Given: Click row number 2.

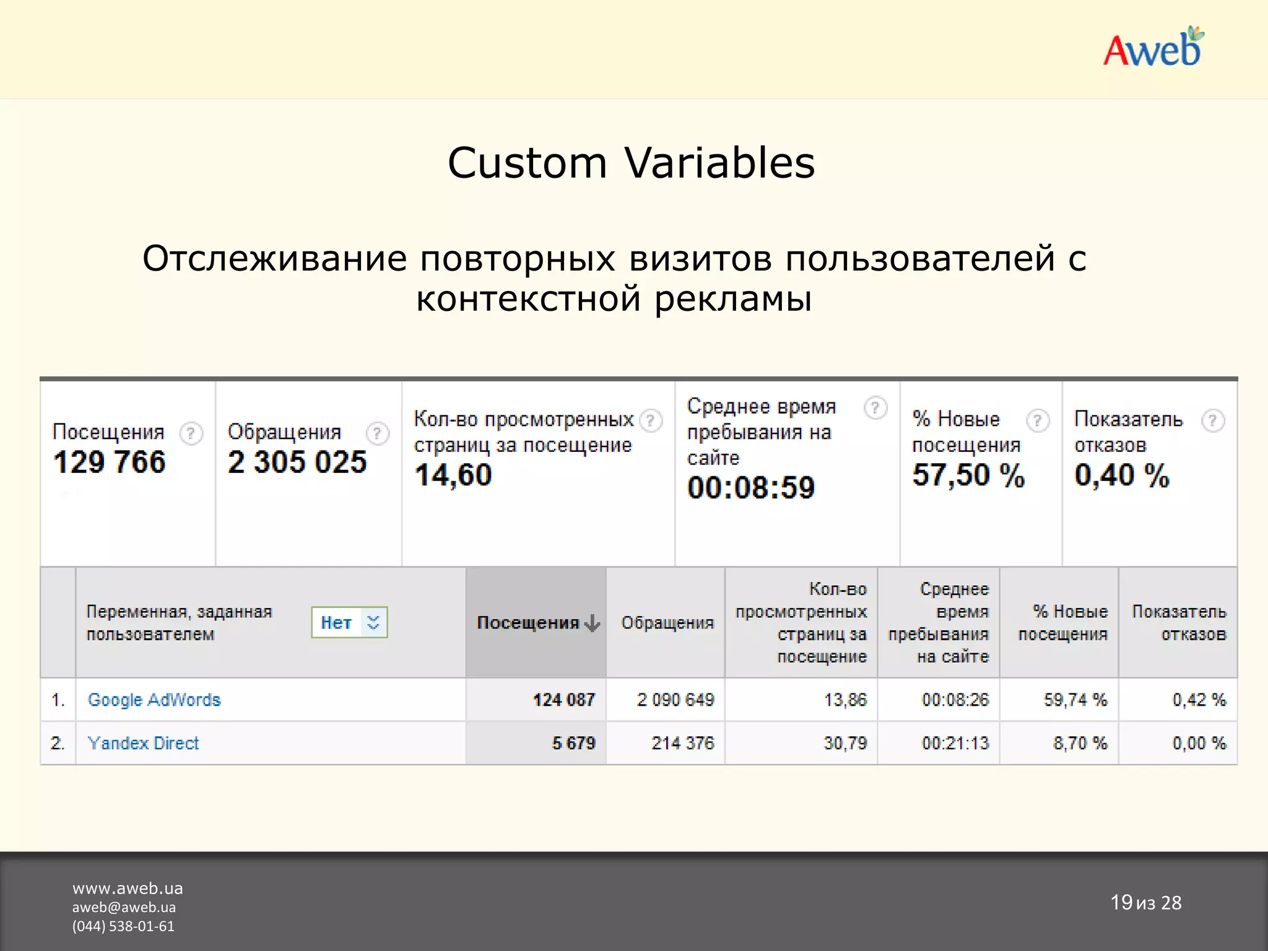Looking at the screenshot, I should [58, 743].
